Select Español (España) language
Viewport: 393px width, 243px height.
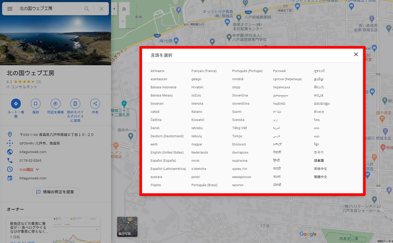(163, 161)
